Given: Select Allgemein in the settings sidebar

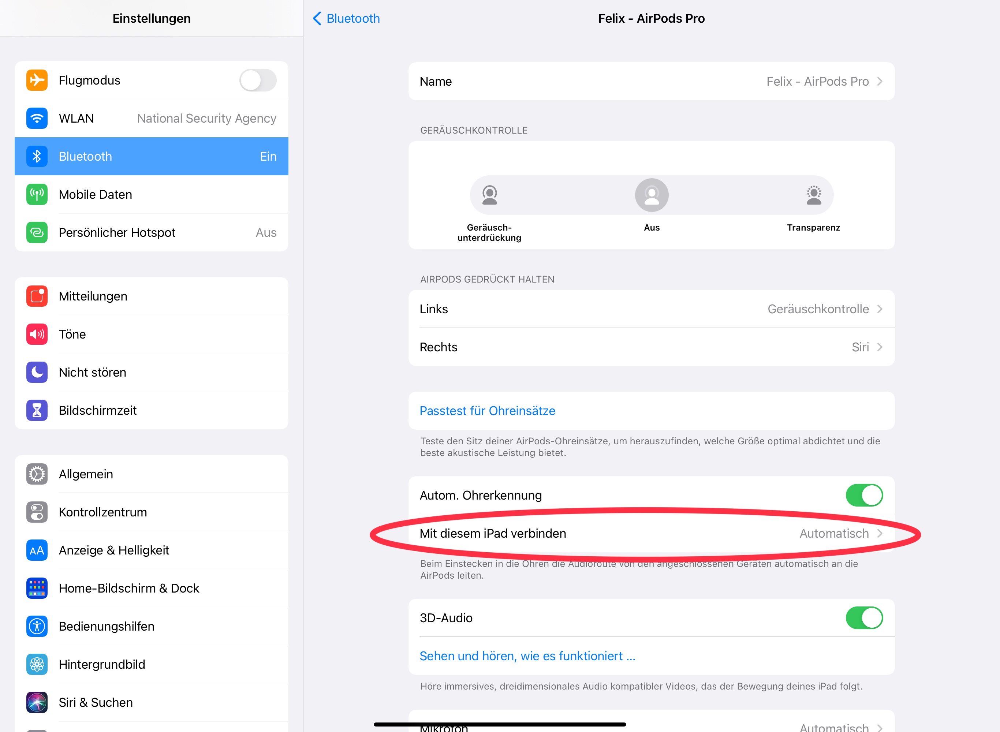Looking at the screenshot, I should [152, 474].
